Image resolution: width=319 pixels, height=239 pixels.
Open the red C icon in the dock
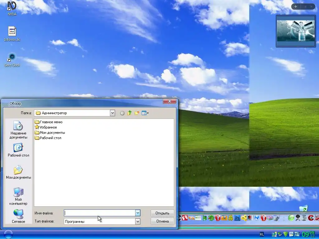tap(311, 218)
